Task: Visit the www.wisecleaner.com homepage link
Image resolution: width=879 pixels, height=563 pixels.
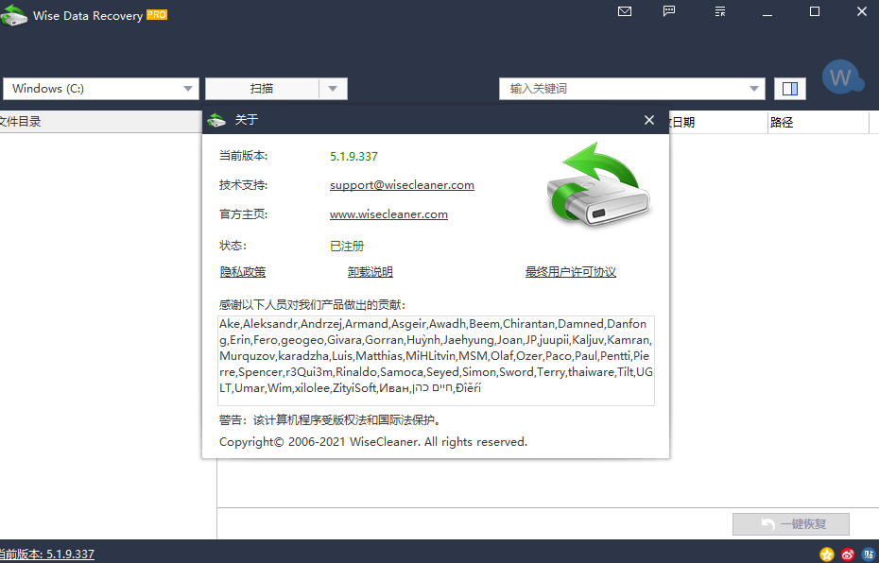Action: tap(388, 214)
